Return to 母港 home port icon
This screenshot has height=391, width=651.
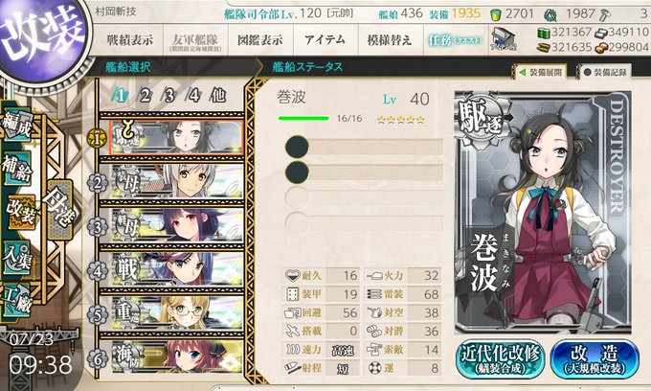click(59, 209)
